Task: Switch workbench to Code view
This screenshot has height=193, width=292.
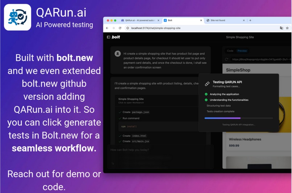Action: click(230, 51)
